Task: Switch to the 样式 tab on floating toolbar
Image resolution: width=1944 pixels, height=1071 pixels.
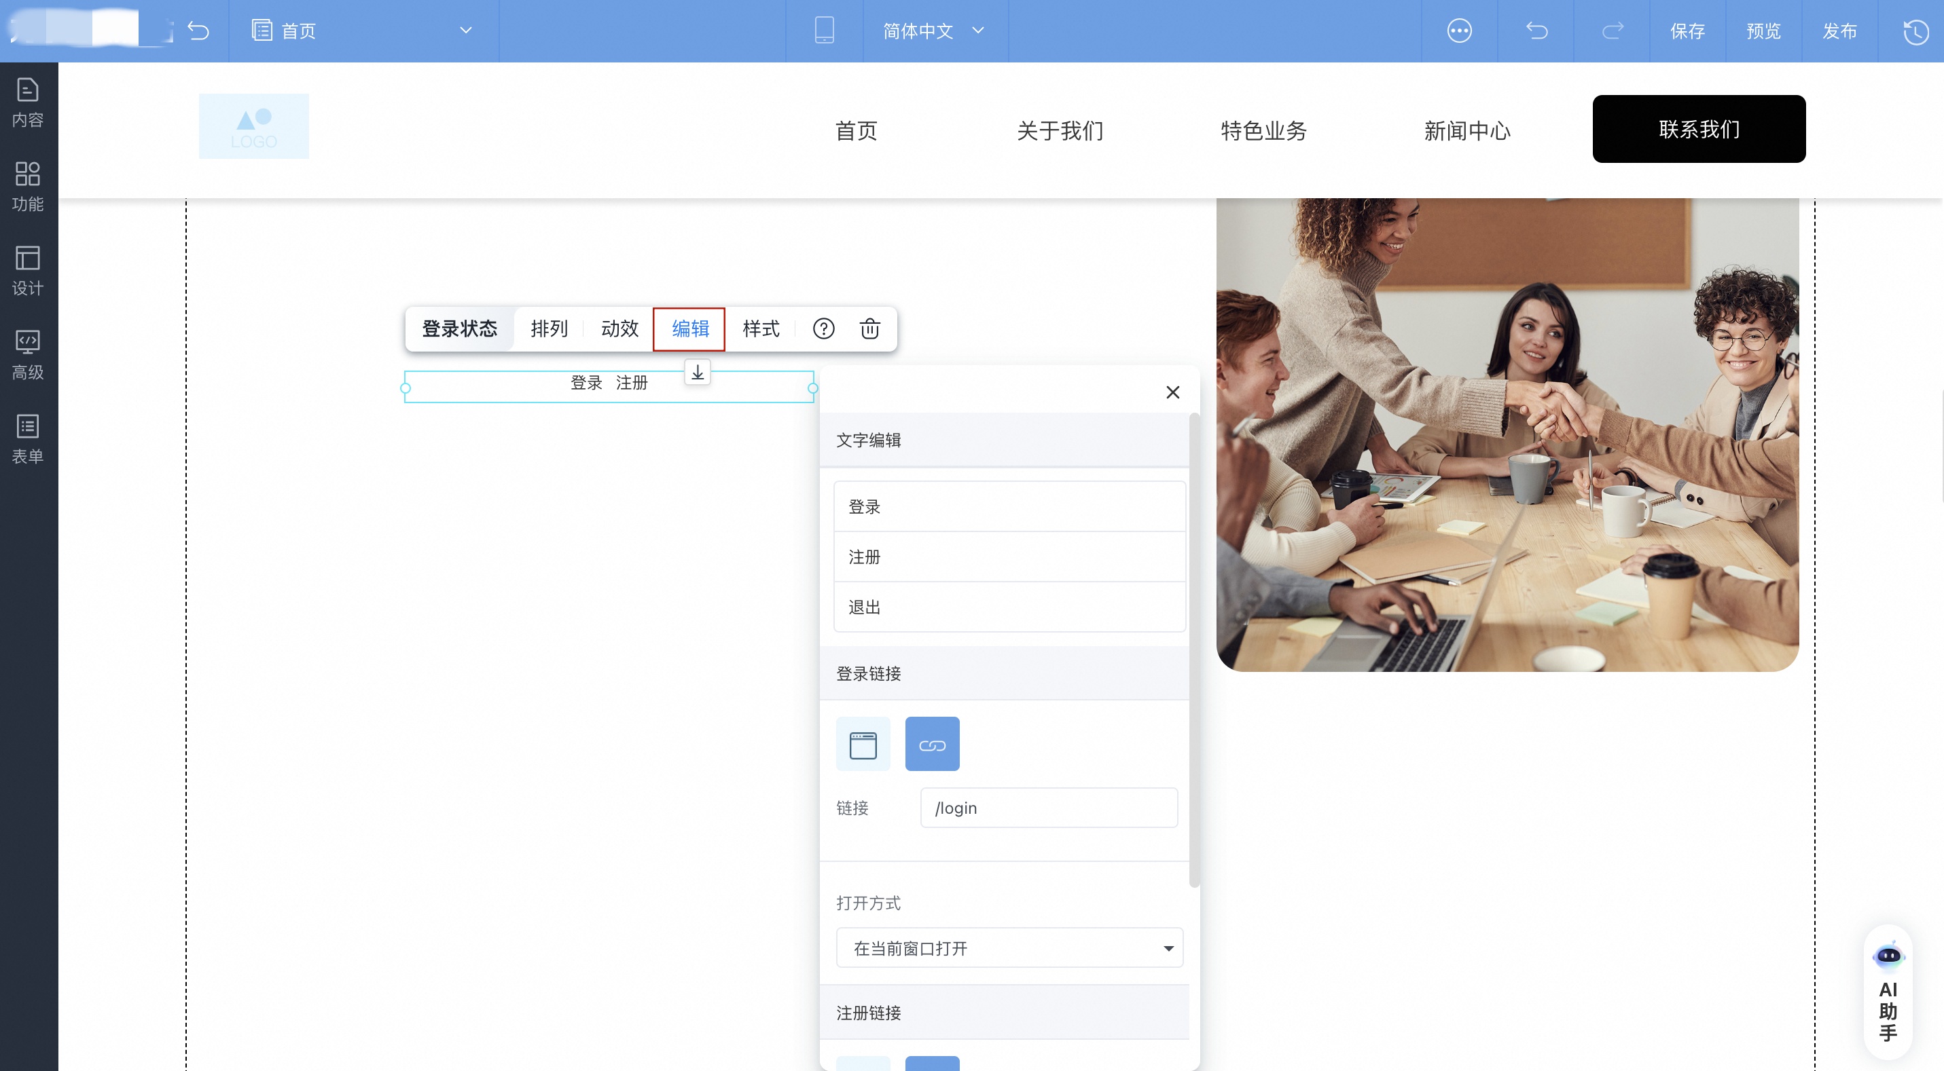Action: click(761, 329)
